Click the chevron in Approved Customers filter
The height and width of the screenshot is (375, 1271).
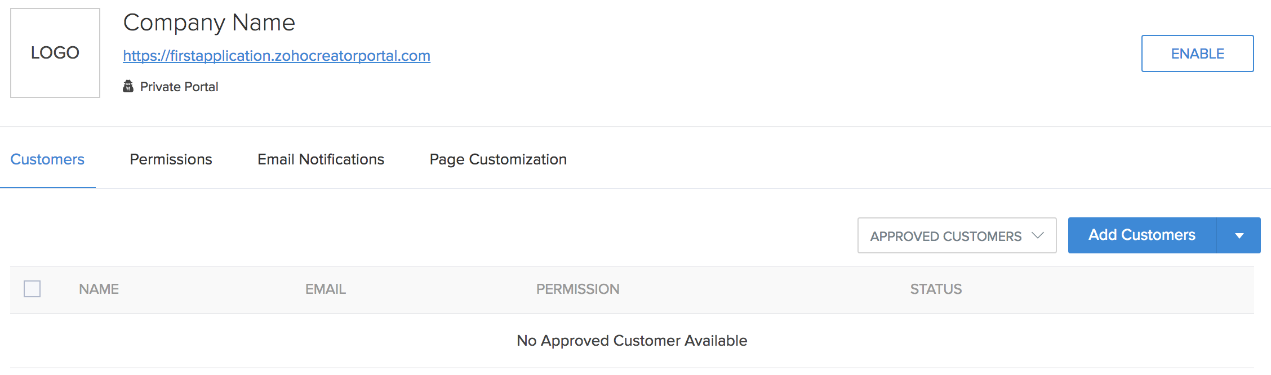pos(1038,235)
